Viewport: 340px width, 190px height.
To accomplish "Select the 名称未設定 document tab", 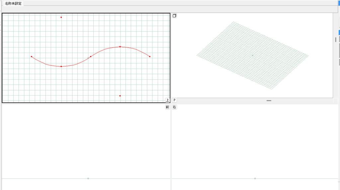I will click(x=13, y=3).
